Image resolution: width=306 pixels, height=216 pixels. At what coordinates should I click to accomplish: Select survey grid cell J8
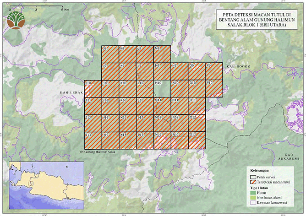tap(110, 54)
